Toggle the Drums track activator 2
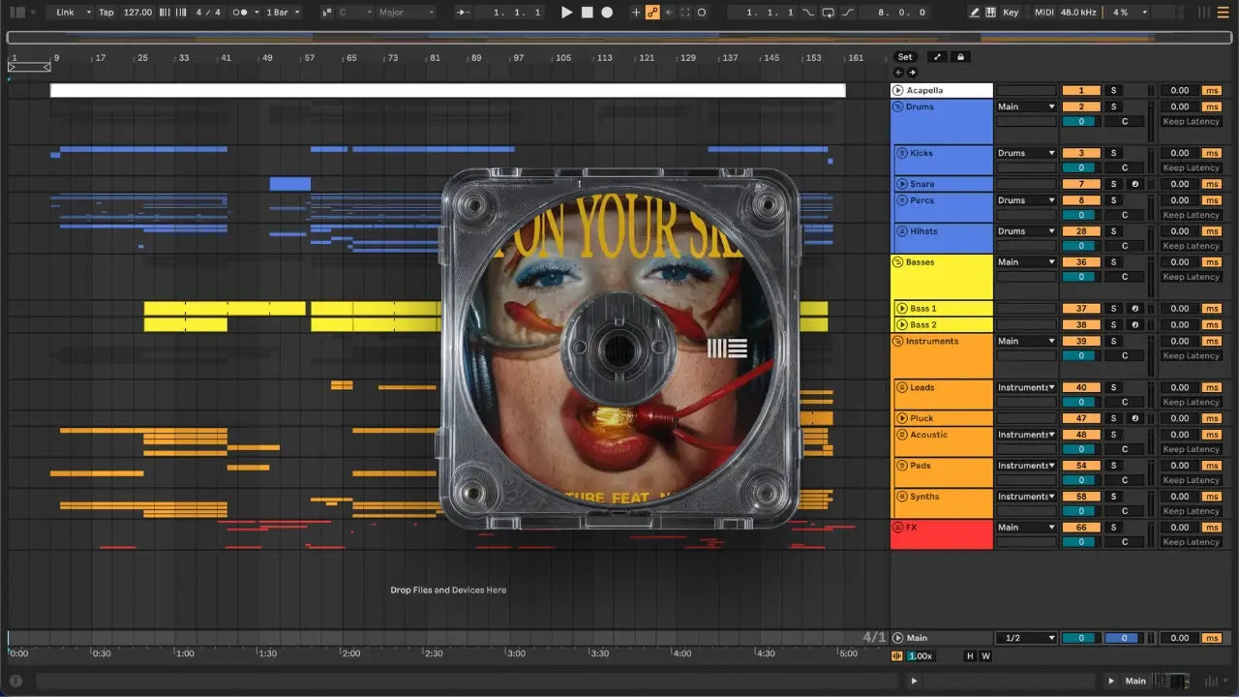Image resolution: width=1239 pixels, height=697 pixels. point(1081,106)
